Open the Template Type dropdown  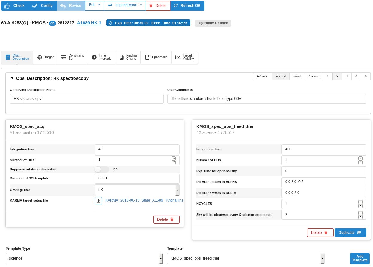[x=84, y=258]
